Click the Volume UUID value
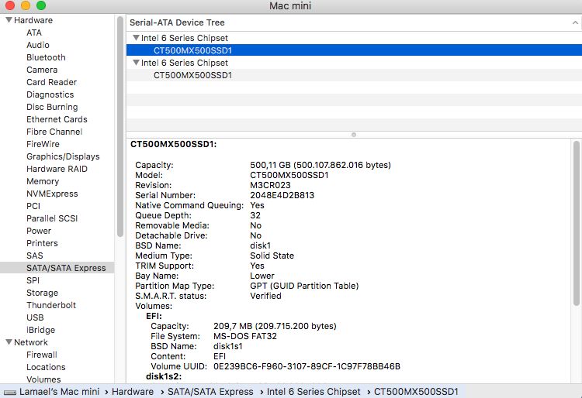The height and width of the screenshot is (398, 582). coord(307,366)
